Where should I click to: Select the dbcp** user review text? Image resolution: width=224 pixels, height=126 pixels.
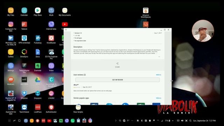tap(92, 91)
